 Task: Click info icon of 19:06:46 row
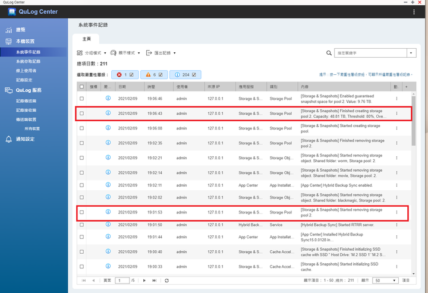coord(108,98)
